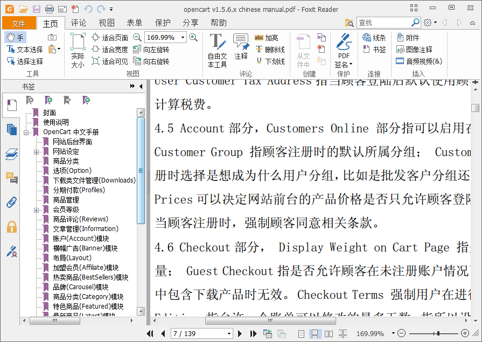The image size is (482, 342).
Task: Click the delete bookmark icon
Action: tap(30, 100)
